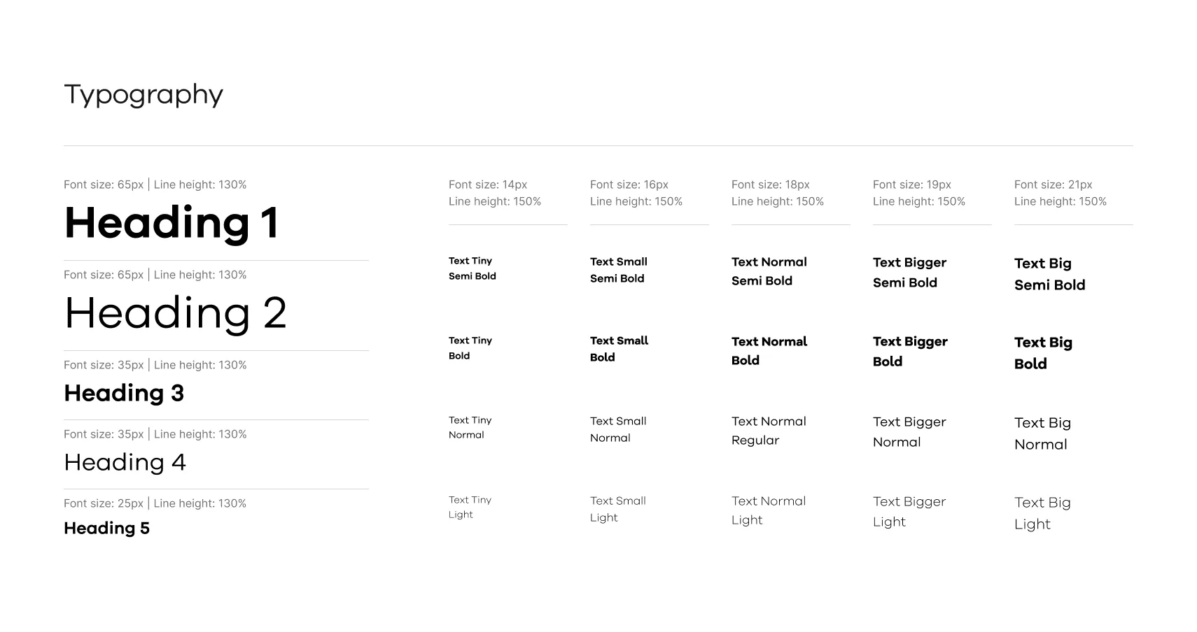Select the Heading 5 sample text
Viewport: 1197px width, 632px height.
click(x=106, y=528)
